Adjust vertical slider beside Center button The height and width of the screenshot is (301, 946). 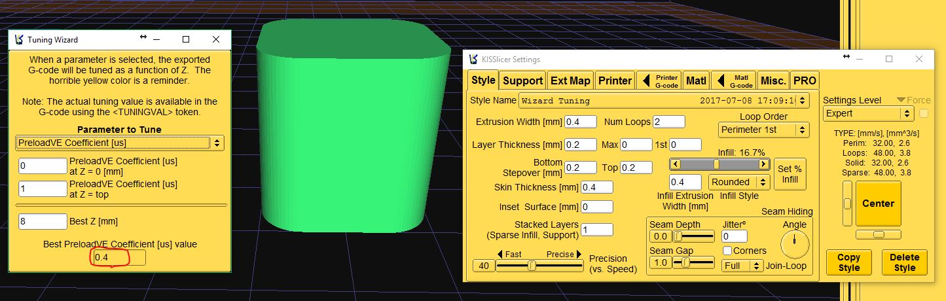(847, 204)
